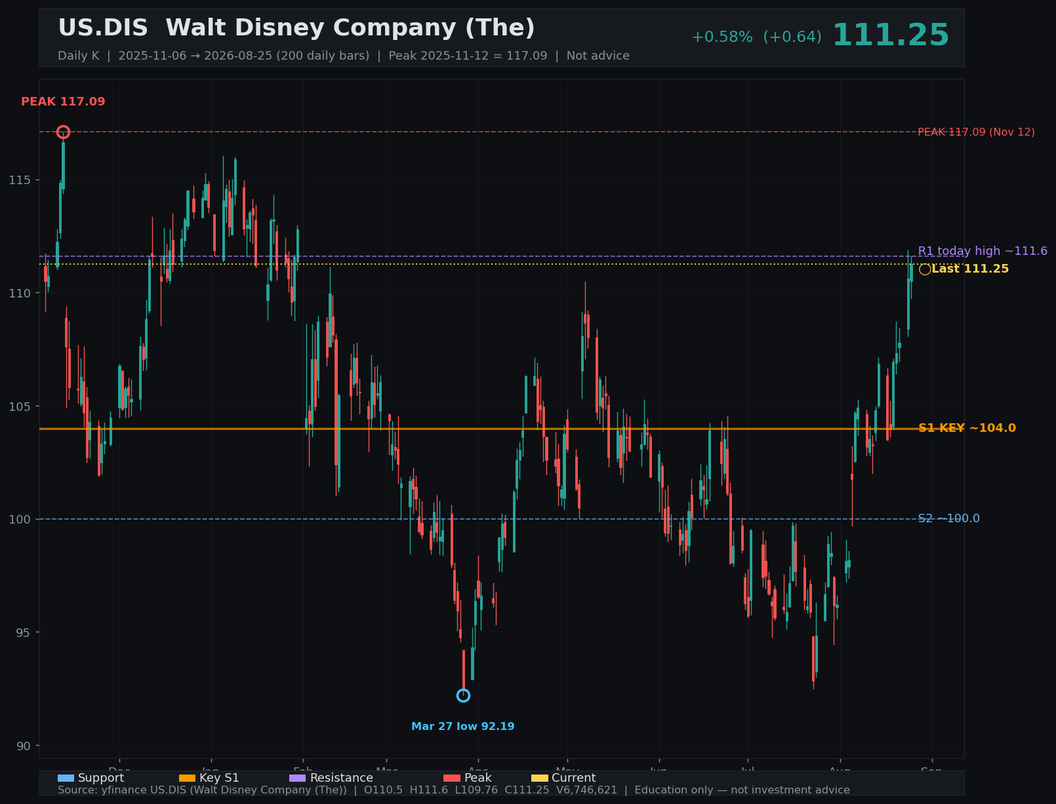Click the yellow circle marker beside Last 111.25

click(x=925, y=269)
